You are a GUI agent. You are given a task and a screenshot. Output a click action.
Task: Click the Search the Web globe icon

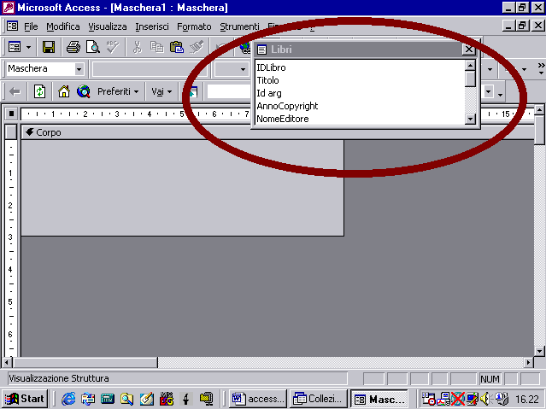tap(84, 92)
